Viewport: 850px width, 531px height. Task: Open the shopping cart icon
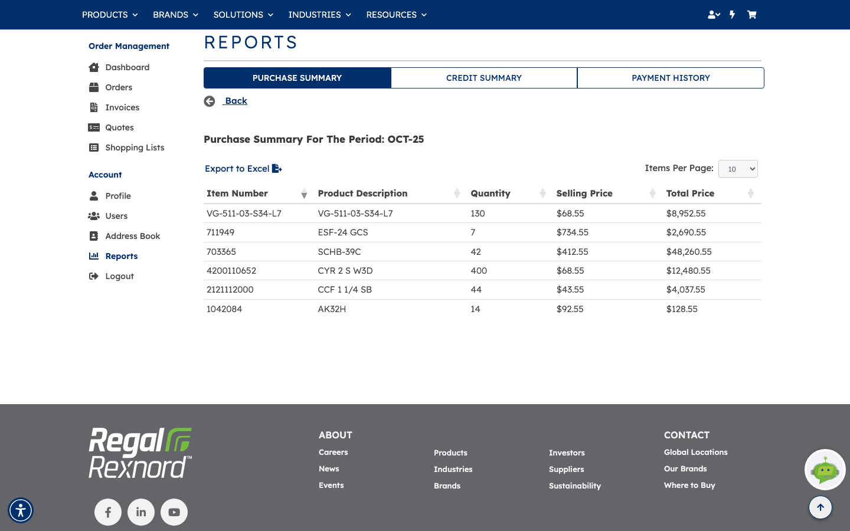(x=751, y=15)
